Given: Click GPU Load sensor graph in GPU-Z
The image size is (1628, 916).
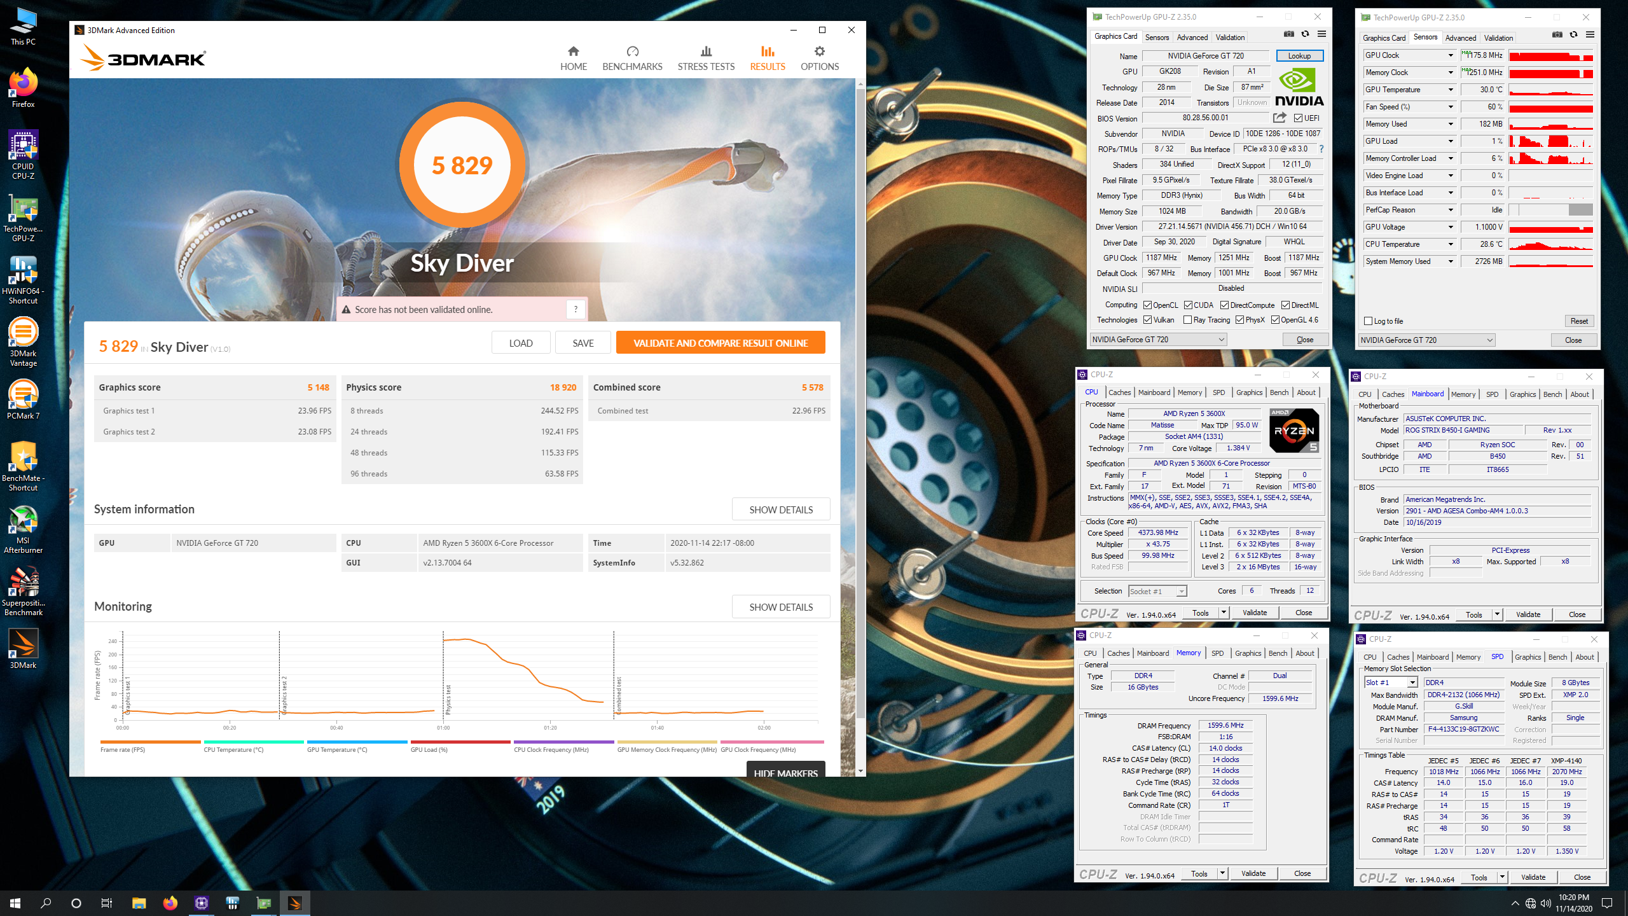Looking at the screenshot, I should [1551, 141].
